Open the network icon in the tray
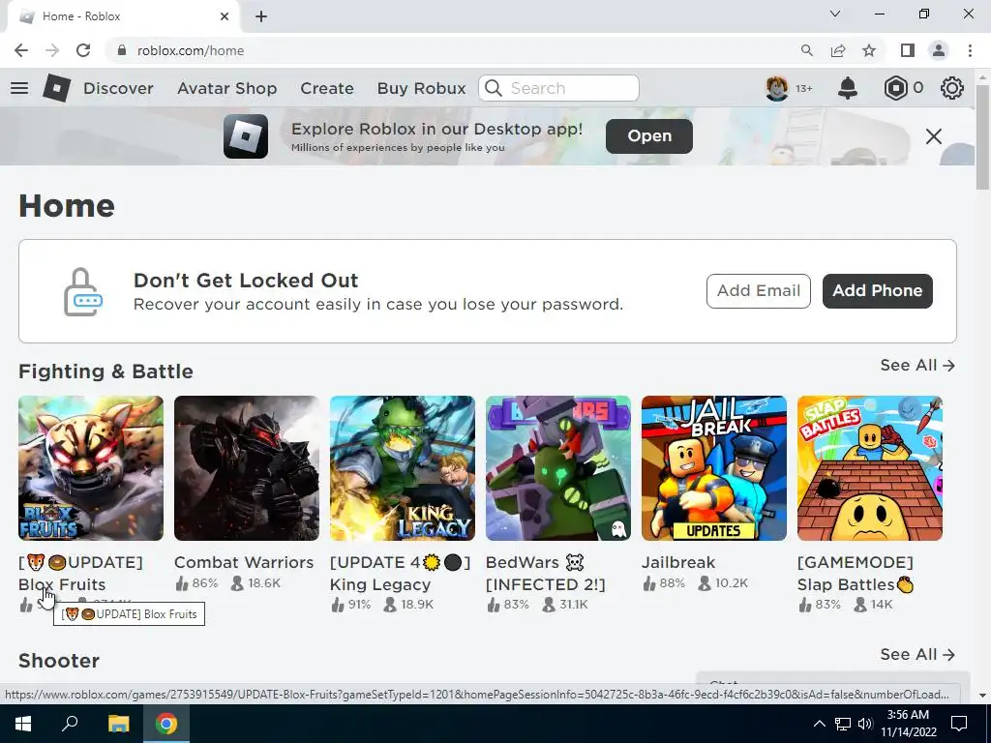Viewport: 991px width, 743px height. (x=843, y=724)
